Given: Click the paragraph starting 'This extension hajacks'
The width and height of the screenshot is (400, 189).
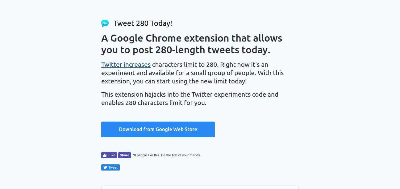Looking at the screenshot, I should point(190,99).
